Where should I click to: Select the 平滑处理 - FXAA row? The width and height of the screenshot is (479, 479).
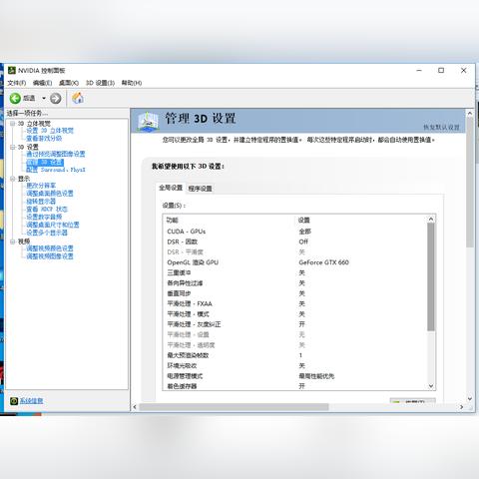pos(294,303)
